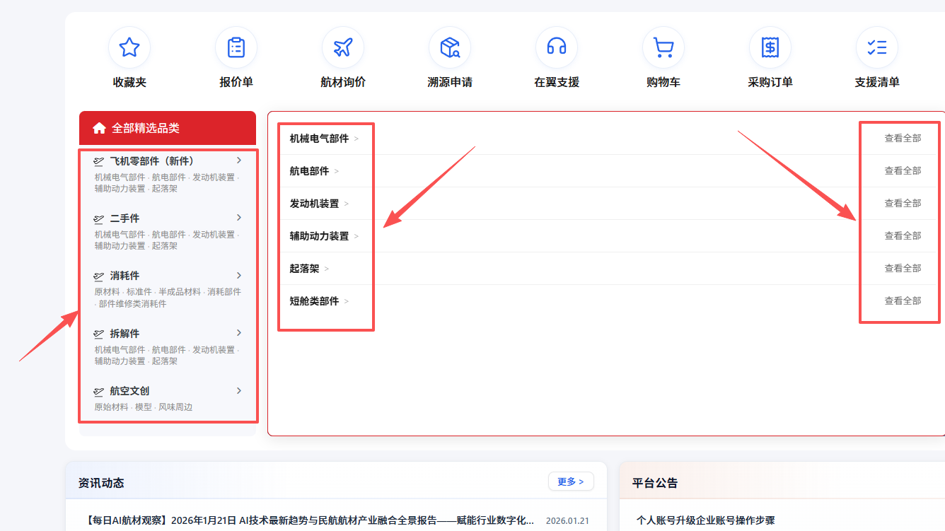
Task: Click 查看全部 for 航电部件 row
Action: pos(903,171)
